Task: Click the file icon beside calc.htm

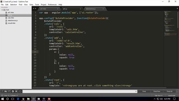Action: coord(6,18)
